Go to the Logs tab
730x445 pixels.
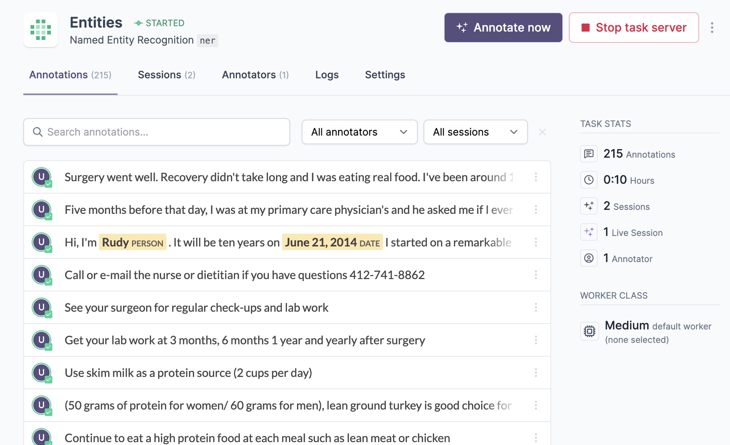(x=327, y=75)
